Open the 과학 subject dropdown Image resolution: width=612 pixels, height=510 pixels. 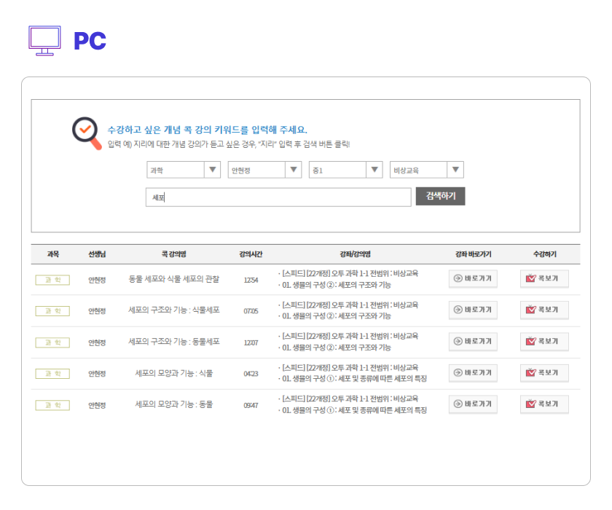pyautogui.click(x=184, y=170)
